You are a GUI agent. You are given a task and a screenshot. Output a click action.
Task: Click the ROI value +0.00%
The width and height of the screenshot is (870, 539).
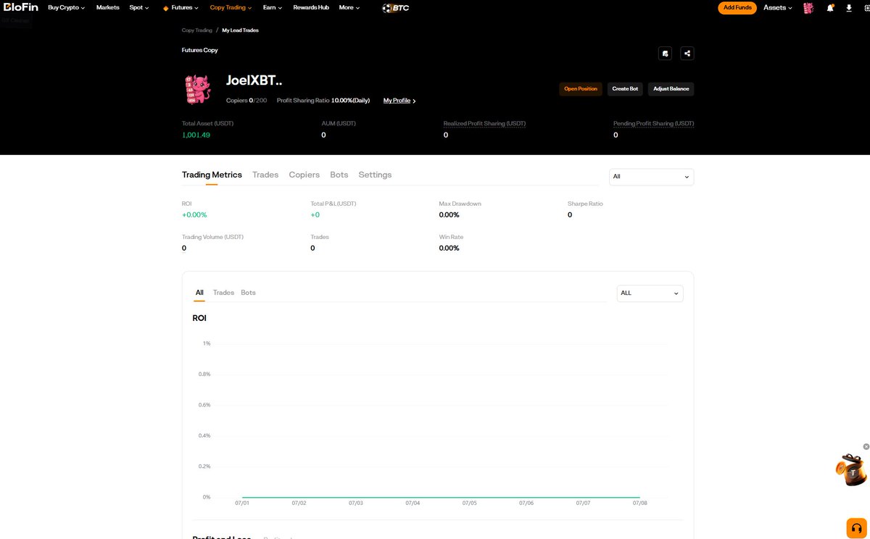194,215
